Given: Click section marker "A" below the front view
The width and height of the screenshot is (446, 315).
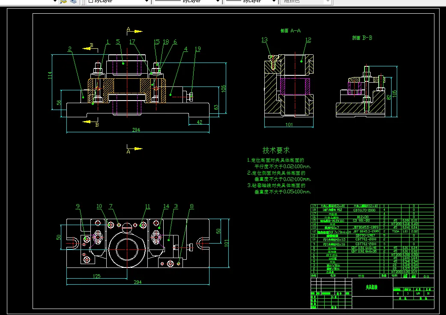Looking at the screenshot, I should pos(128,152).
